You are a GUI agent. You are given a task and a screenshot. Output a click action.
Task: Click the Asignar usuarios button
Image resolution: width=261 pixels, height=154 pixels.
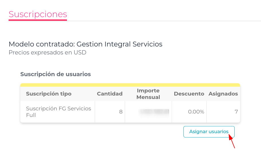click(x=209, y=132)
